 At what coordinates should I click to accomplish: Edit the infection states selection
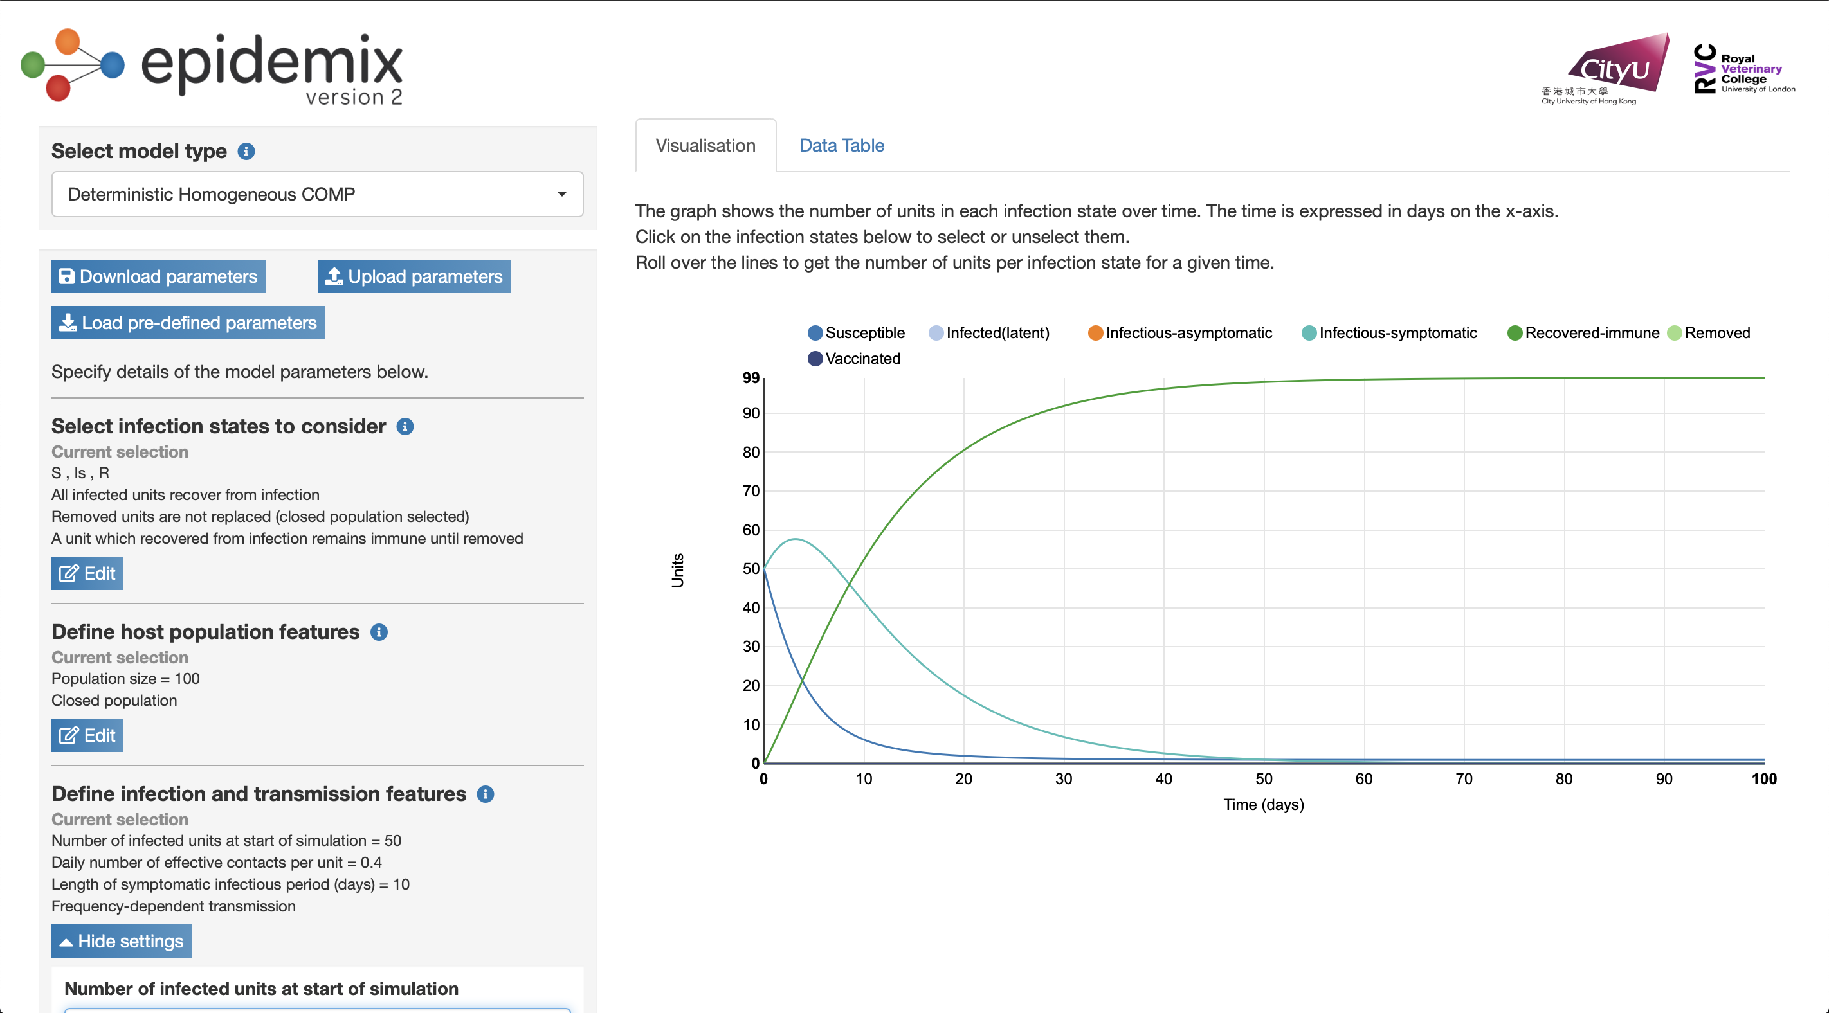point(87,573)
